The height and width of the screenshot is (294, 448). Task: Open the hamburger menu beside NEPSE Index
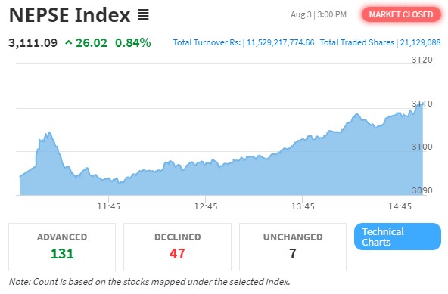click(144, 14)
